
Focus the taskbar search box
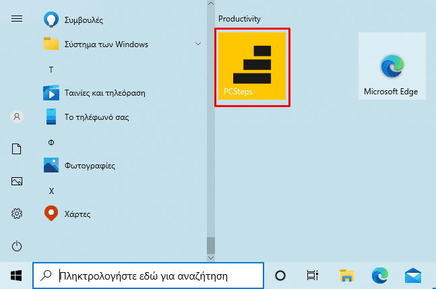[x=148, y=276]
